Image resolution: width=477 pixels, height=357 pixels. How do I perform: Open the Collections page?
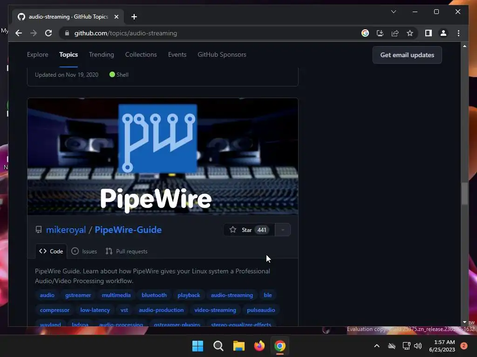(x=141, y=55)
